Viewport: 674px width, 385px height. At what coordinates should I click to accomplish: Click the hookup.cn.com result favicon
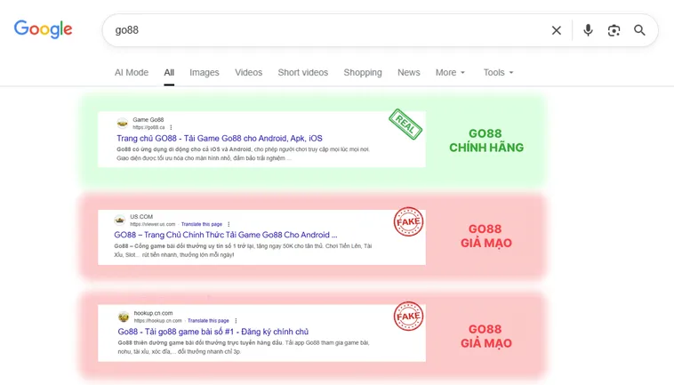click(124, 317)
